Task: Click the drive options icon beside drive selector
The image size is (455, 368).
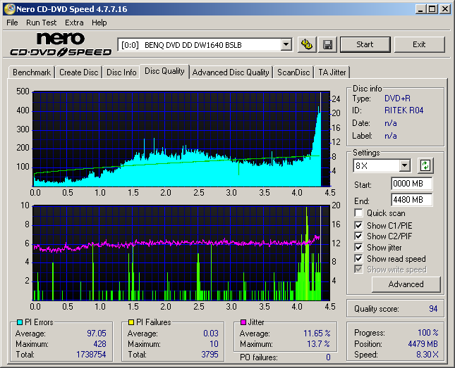Action: [306, 44]
